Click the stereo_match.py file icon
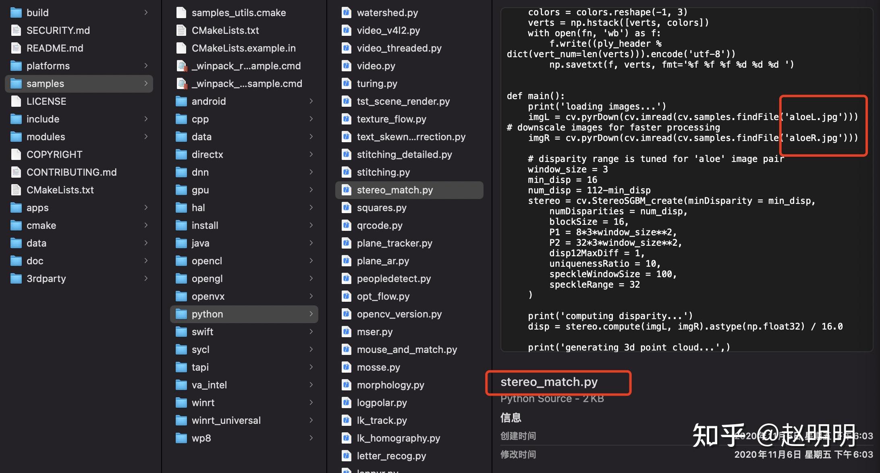Image resolution: width=880 pixels, height=473 pixels. pyautogui.click(x=346, y=190)
